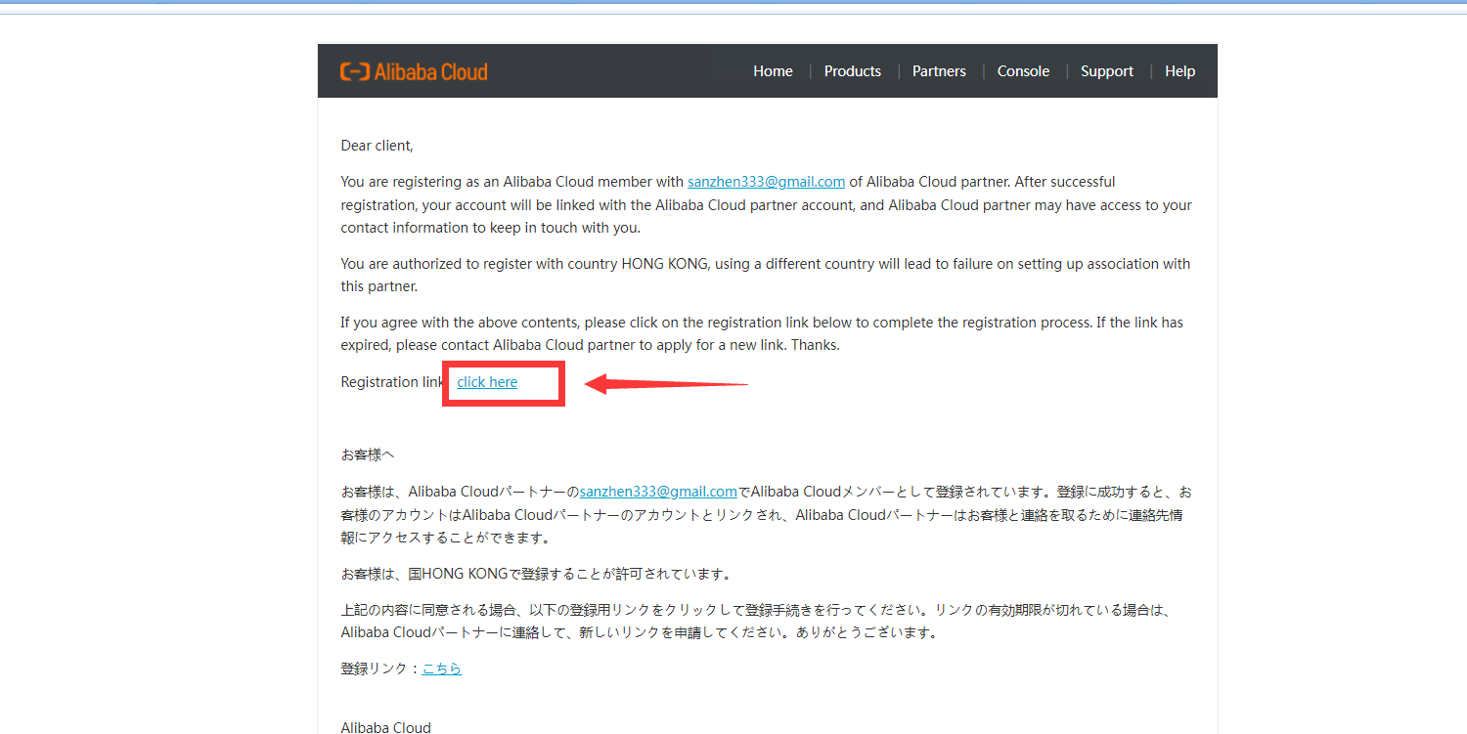Open the Console navigation link
The height and width of the screenshot is (734, 1467).
(1023, 71)
